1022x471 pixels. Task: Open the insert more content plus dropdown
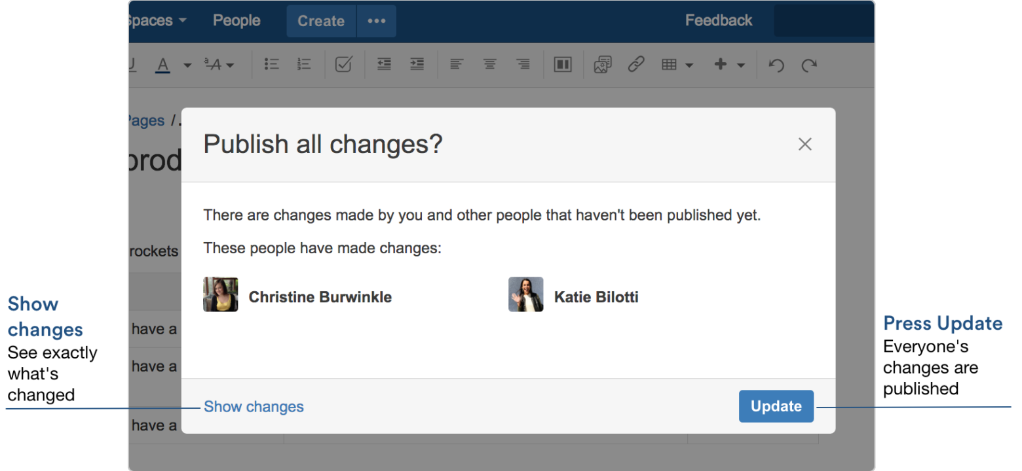pos(740,65)
